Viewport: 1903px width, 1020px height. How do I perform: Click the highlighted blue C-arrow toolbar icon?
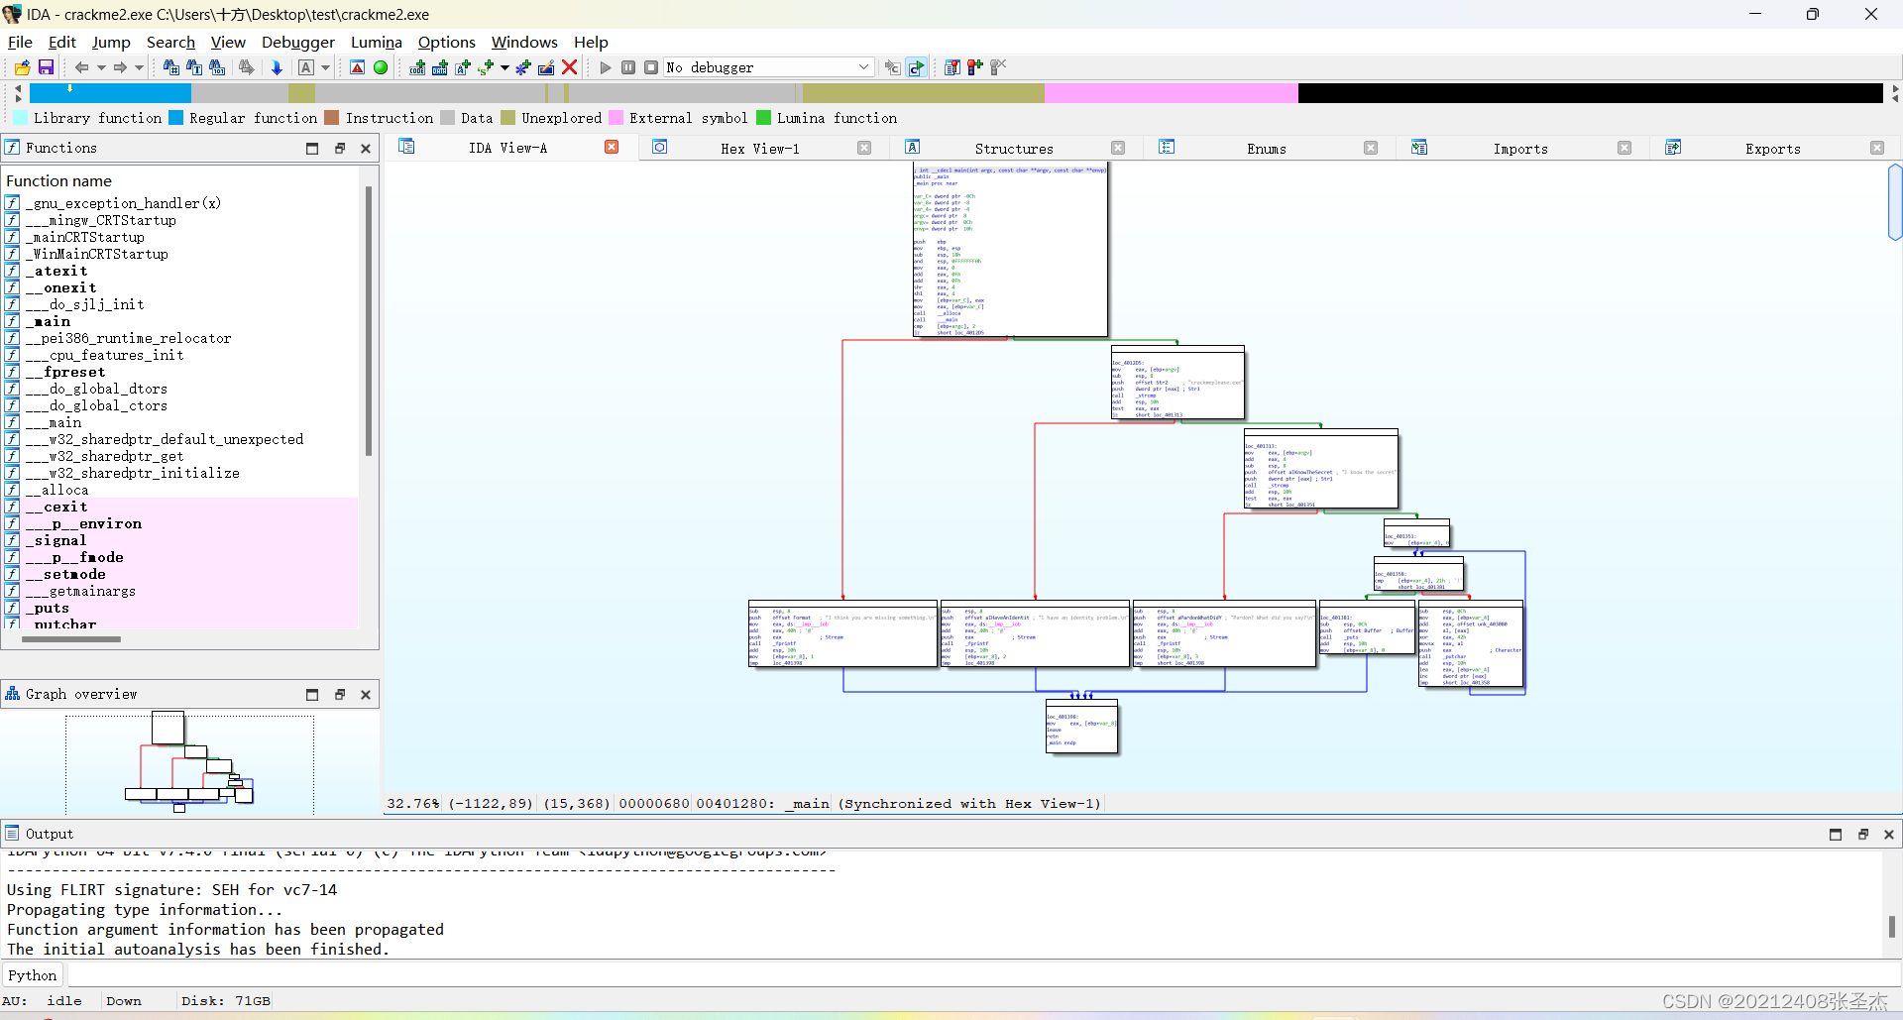click(x=917, y=67)
